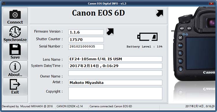Click the Canon EOS 6D heading

click(98, 13)
